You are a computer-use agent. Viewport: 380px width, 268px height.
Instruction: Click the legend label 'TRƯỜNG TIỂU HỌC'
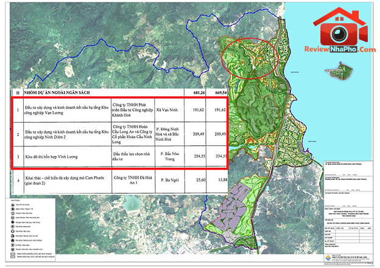pyautogui.click(x=23, y=232)
